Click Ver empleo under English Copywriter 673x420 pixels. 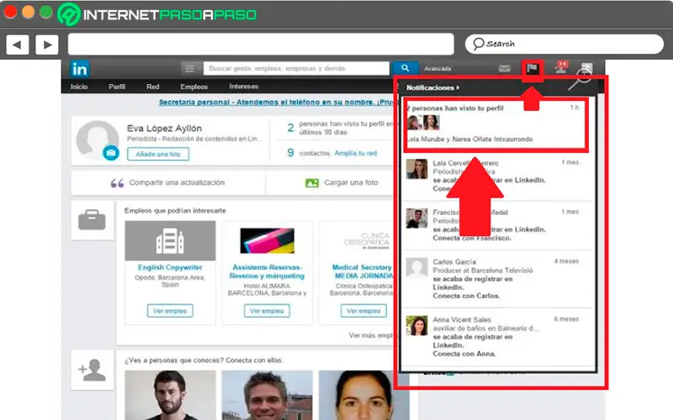pyautogui.click(x=170, y=311)
